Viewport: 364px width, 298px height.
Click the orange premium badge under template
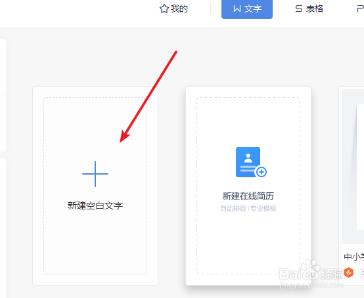coord(348,272)
